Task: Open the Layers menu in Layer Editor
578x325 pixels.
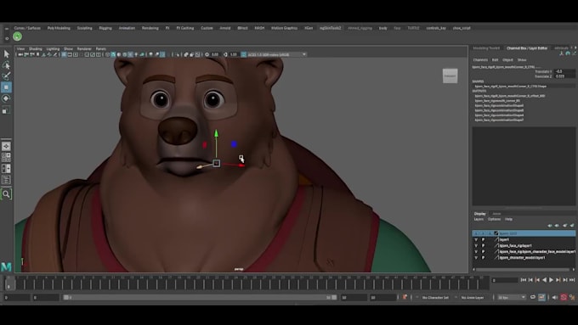Action: [x=479, y=219]
